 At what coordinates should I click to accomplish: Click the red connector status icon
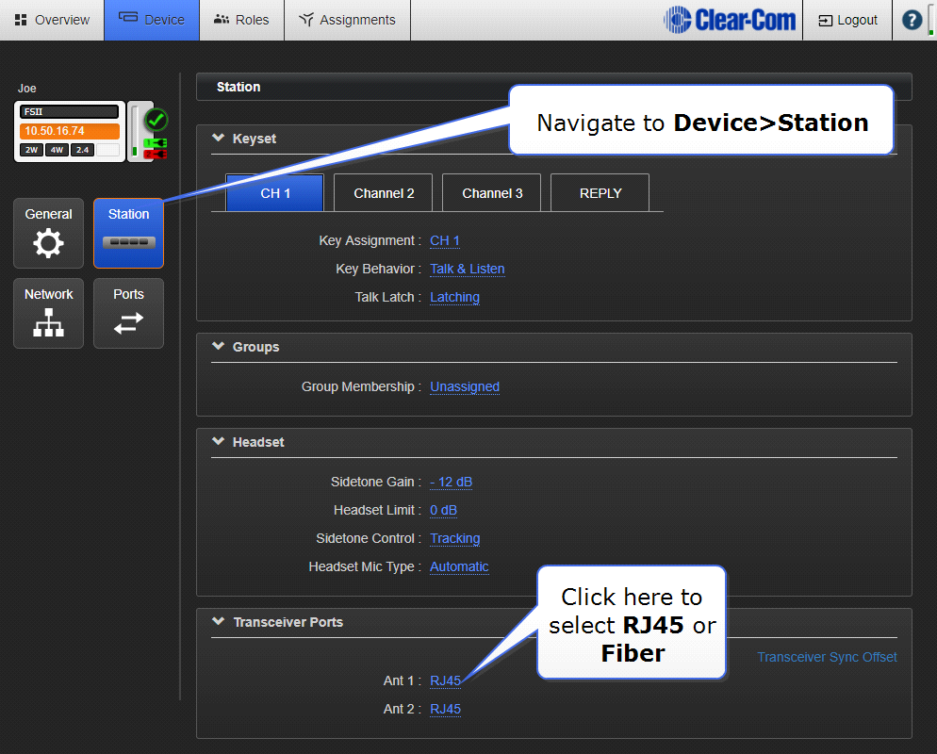pyautogui.click(x=156, y=155)
